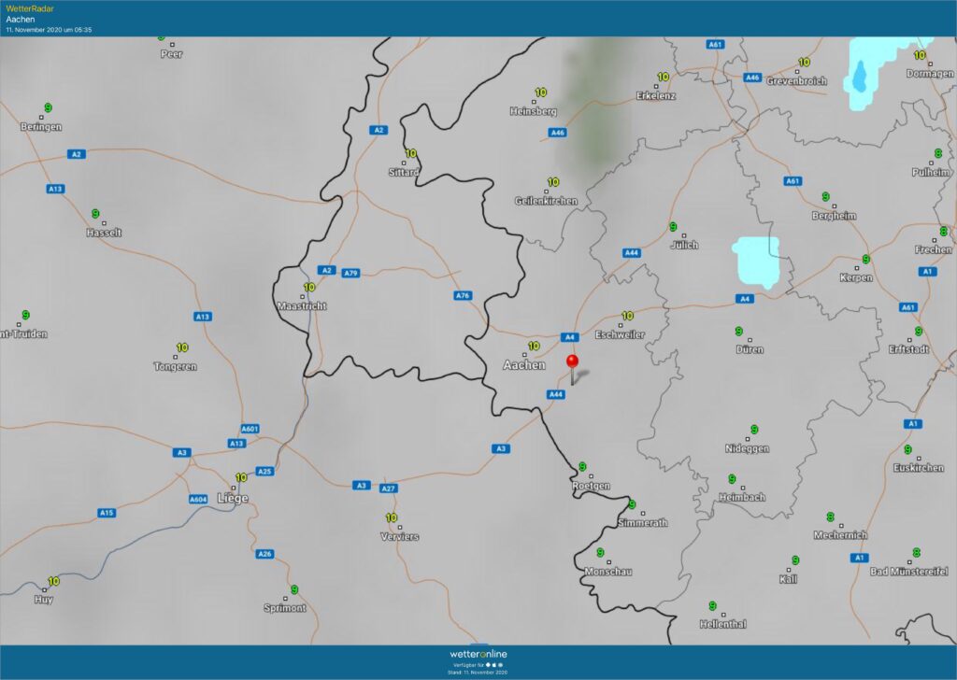
Task: Select the Eschweiler city label
Action: click(x=621, y=334)
